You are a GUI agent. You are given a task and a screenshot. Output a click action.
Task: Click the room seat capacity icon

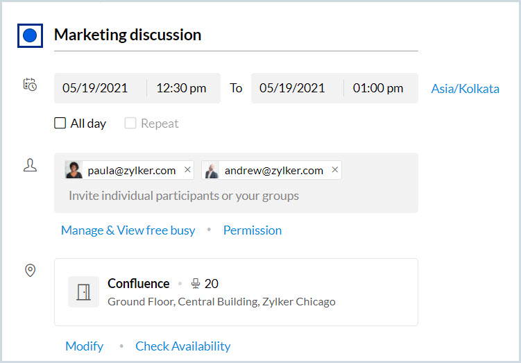196,283
